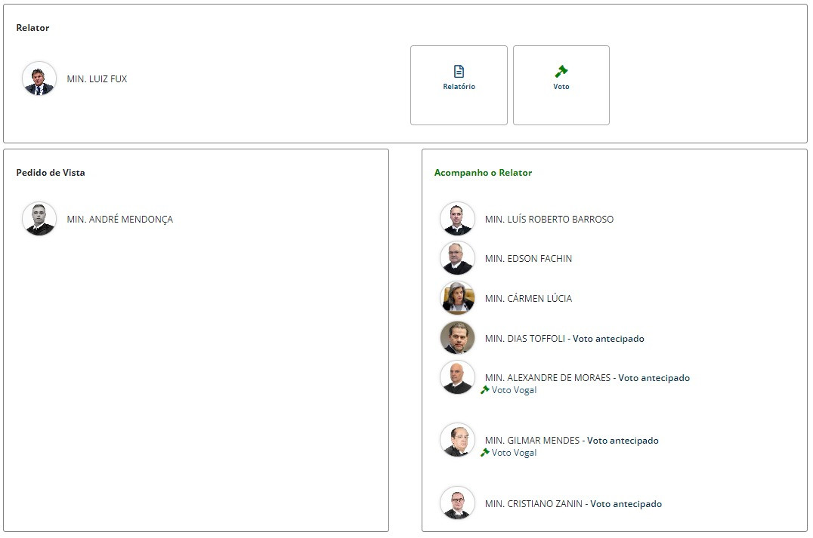Click the name MIN. CRISTIANO ZANIN
The image size is (813, 538).
(534, 504)
